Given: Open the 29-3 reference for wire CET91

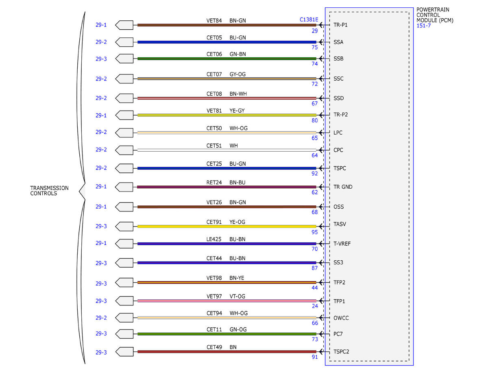Looking at the screenshot, I should 101,226.
